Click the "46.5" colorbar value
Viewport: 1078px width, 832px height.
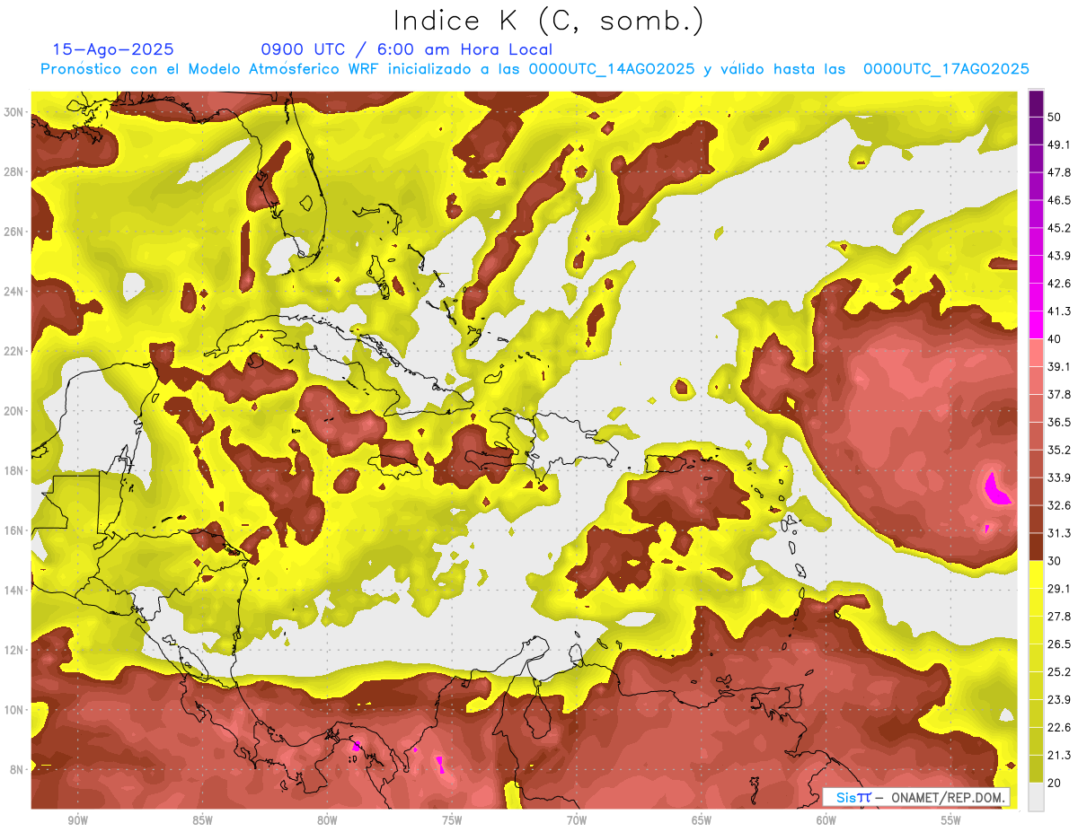click(x=1058, y=200)
